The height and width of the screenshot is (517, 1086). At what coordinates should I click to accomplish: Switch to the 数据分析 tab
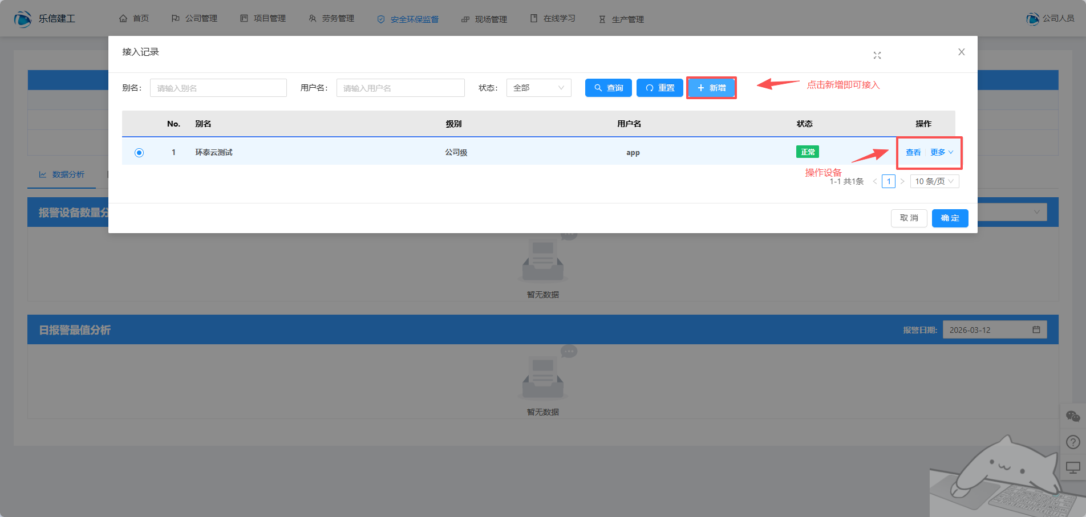click(x=62, y=174)
